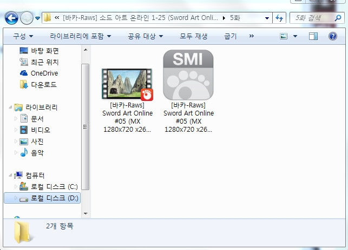Open the 구성 menu

coord(23,36)
